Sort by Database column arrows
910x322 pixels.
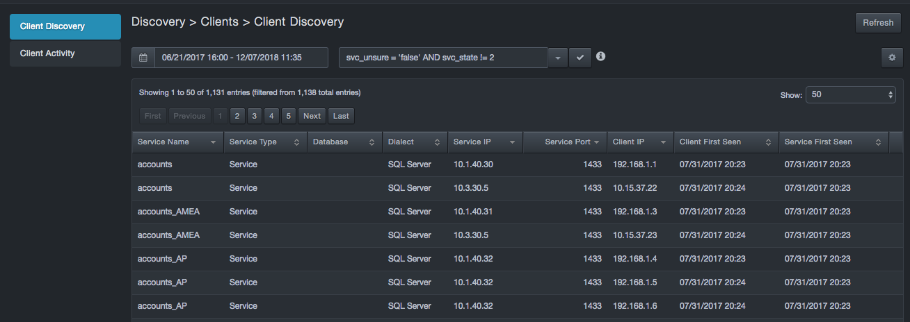(x=372, y=142)
